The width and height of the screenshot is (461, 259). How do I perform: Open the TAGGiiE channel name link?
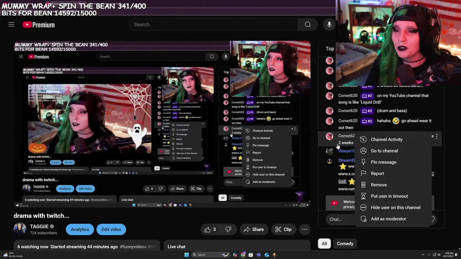point(39,226)
